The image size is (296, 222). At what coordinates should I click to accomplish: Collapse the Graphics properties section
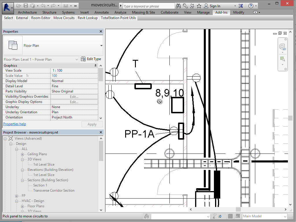click(96, 66)
